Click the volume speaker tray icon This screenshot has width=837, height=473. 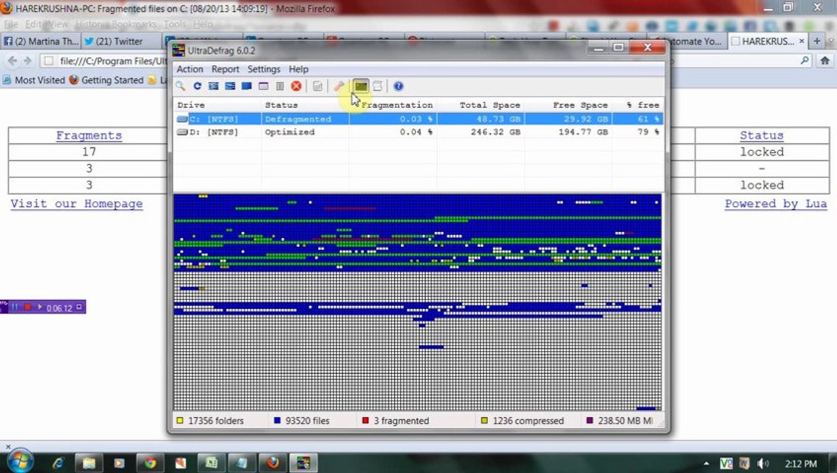pyautogui.click(x=763, y=463)
